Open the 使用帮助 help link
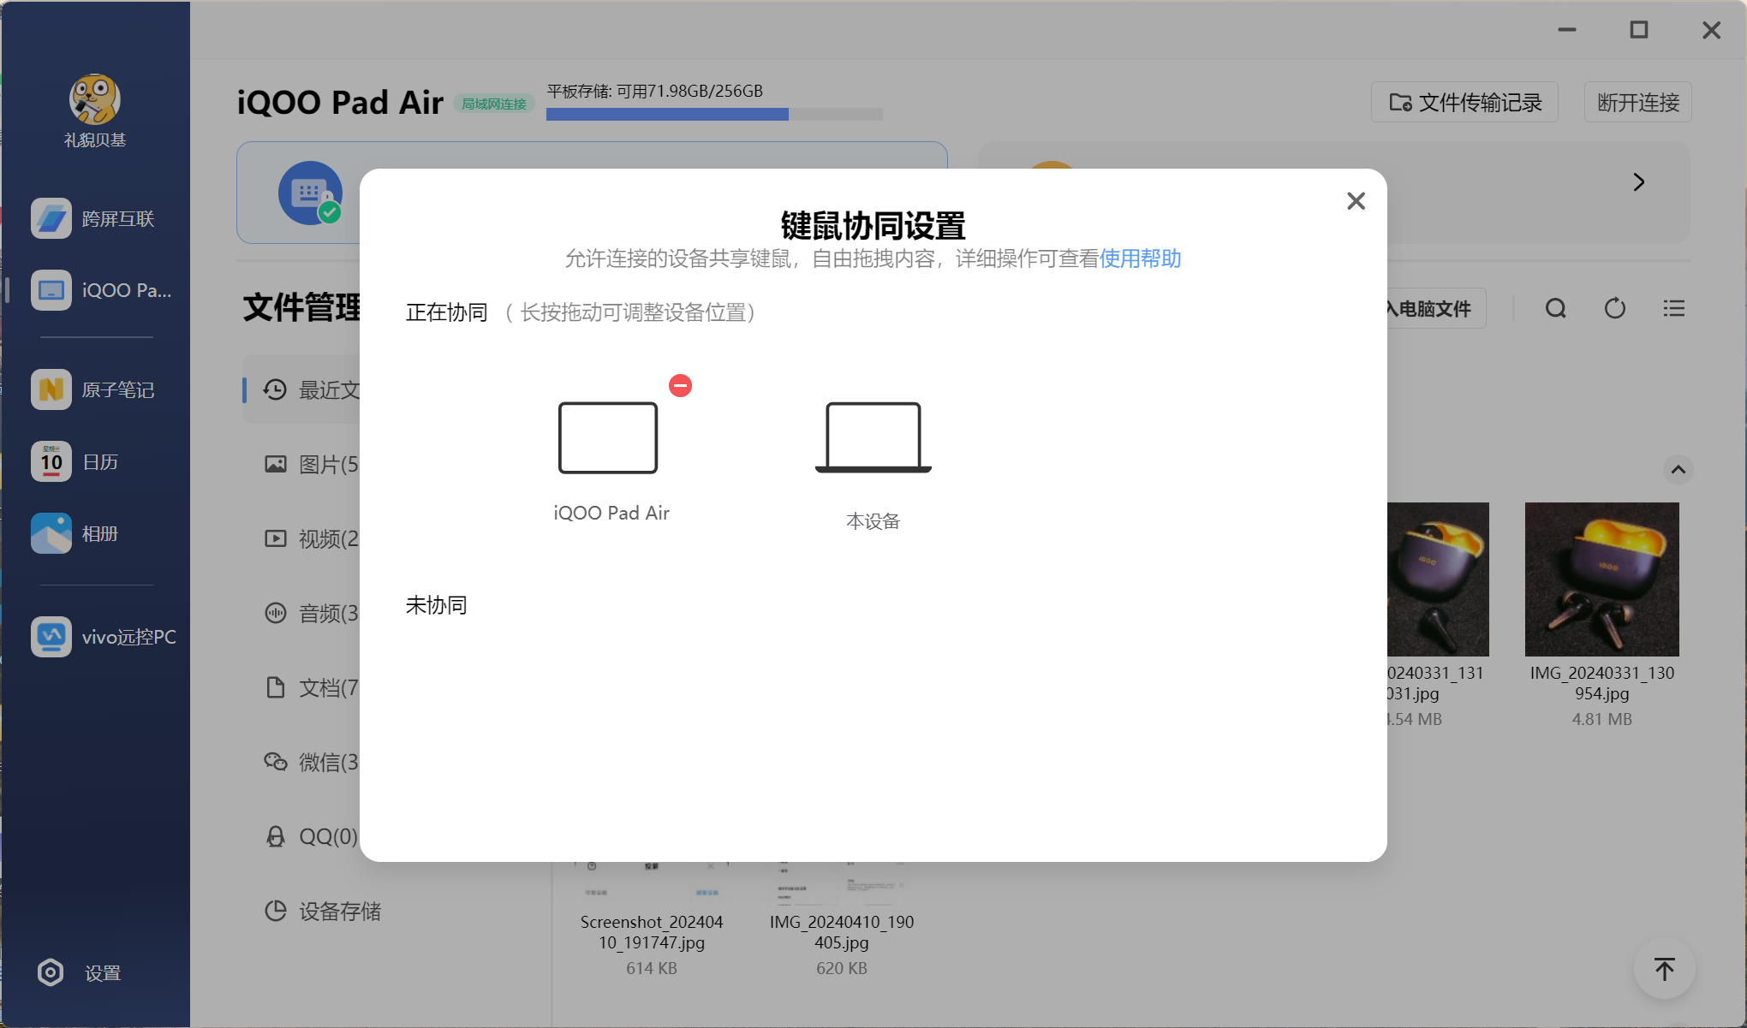Image resolution: width=1747 pixels, height=1028 pixels. tap(1140, 258)
